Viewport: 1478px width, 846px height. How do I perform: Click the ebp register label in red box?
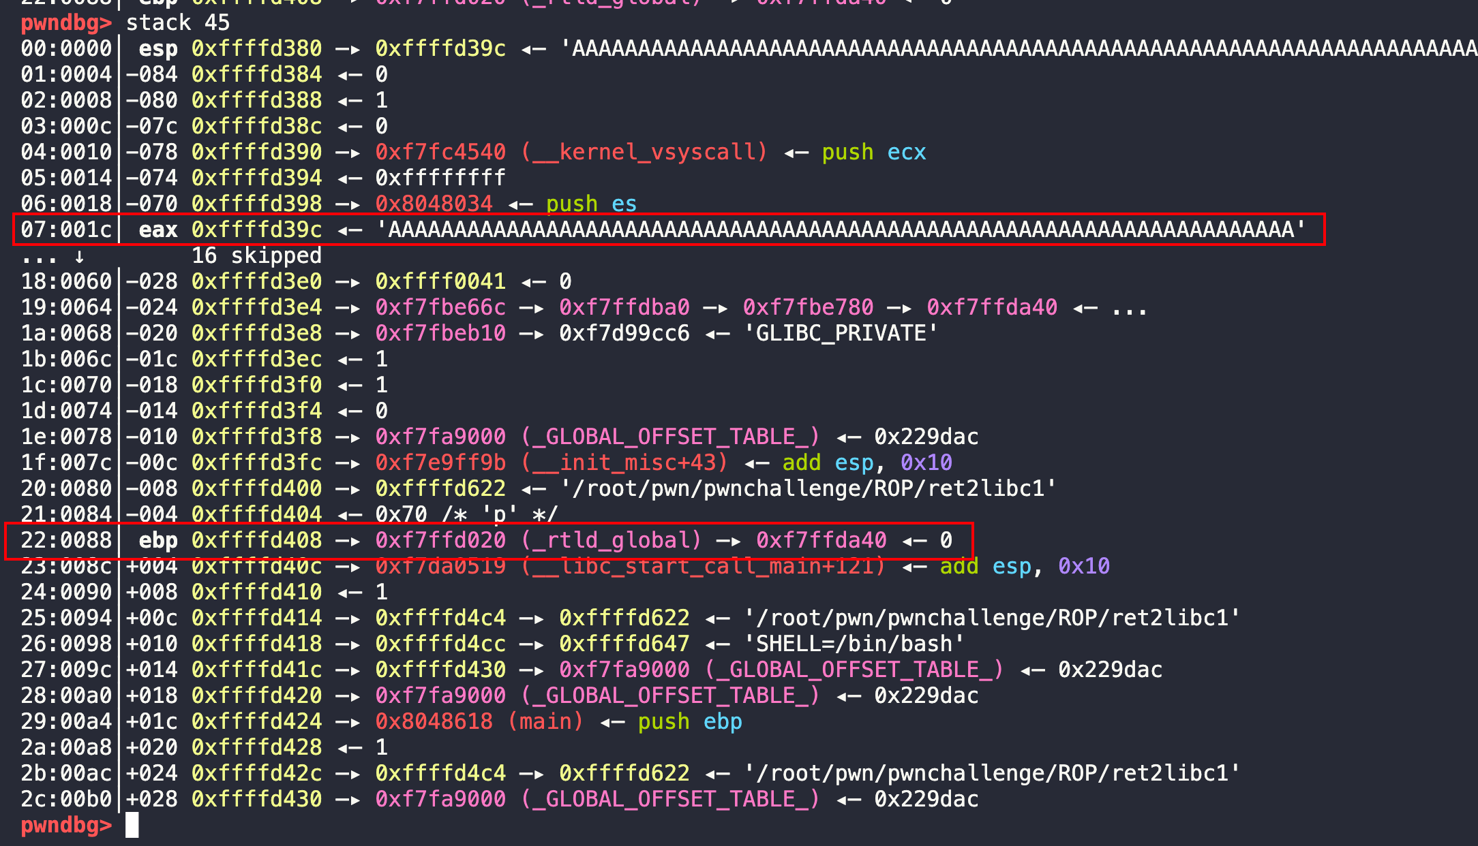(x=157, y=540)
